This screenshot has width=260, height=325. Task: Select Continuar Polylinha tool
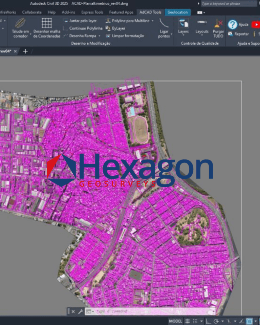click(x=83, y=28)
